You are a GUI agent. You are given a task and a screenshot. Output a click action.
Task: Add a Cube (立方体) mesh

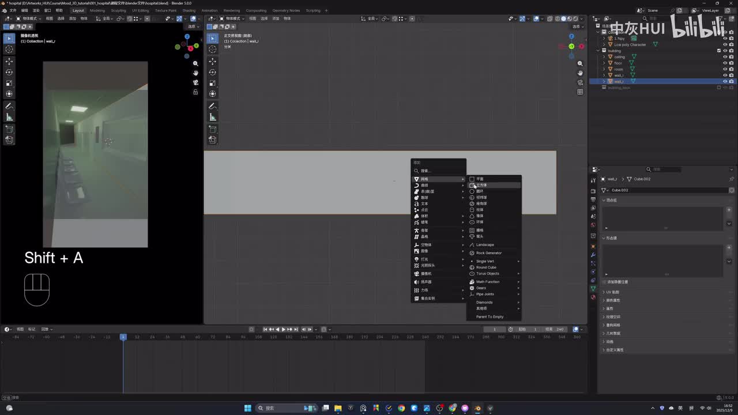494,185
